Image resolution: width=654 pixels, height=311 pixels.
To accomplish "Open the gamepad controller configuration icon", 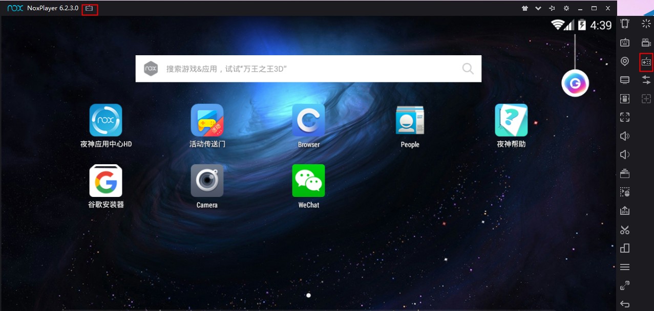I will (x=646, y=61).
